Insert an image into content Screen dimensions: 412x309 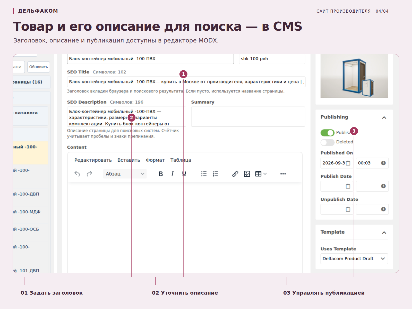click(247, 174)
